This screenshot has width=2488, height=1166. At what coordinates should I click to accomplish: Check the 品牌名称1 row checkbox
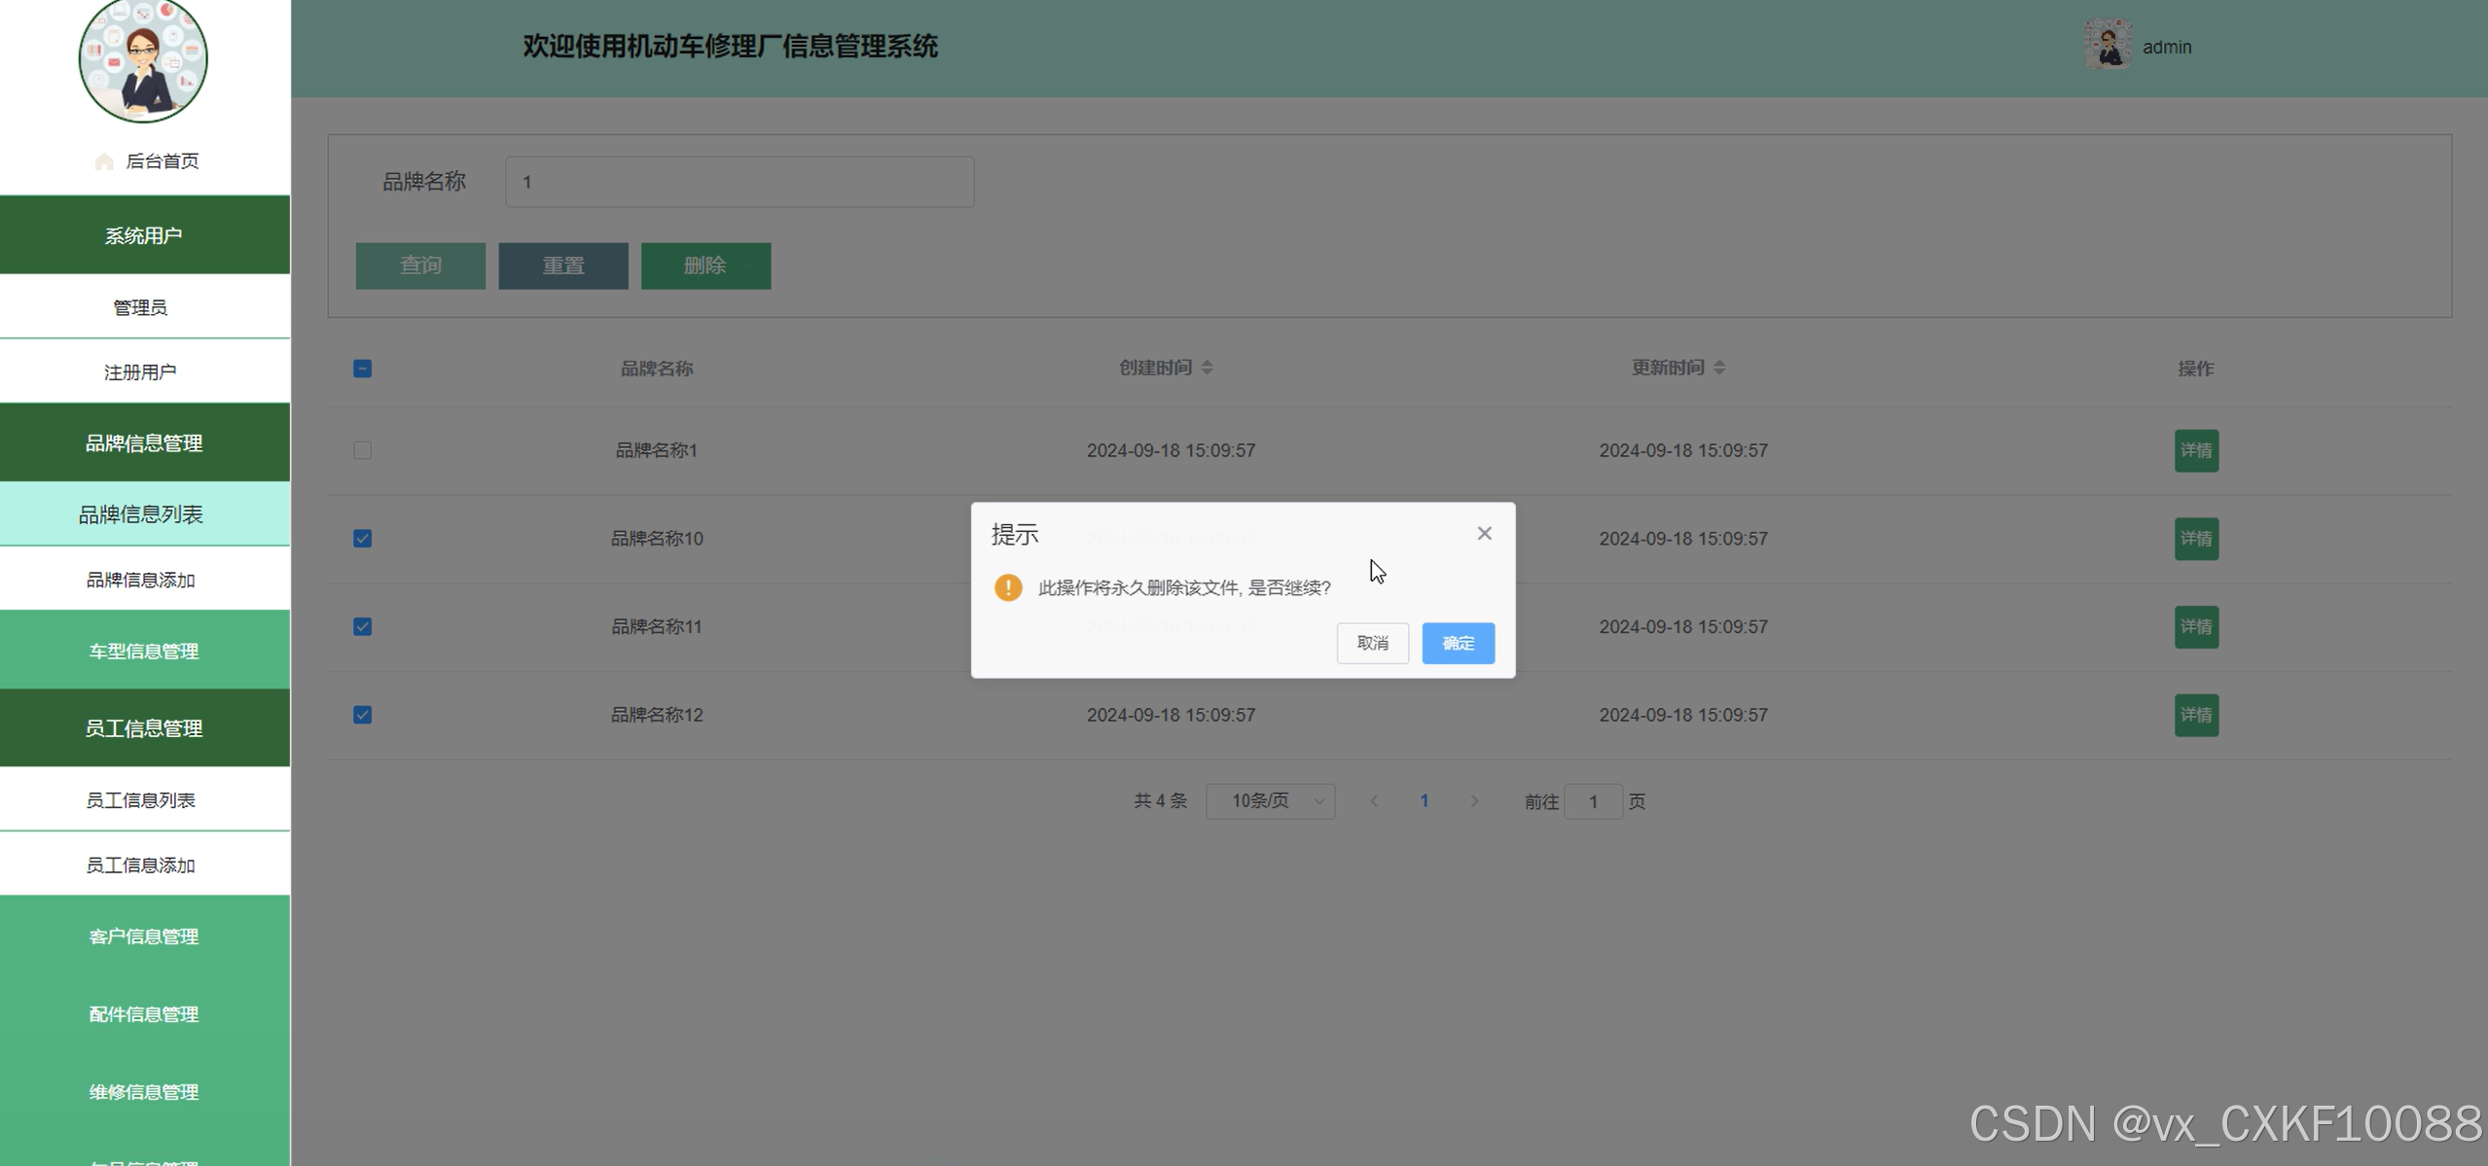(362, 450)
